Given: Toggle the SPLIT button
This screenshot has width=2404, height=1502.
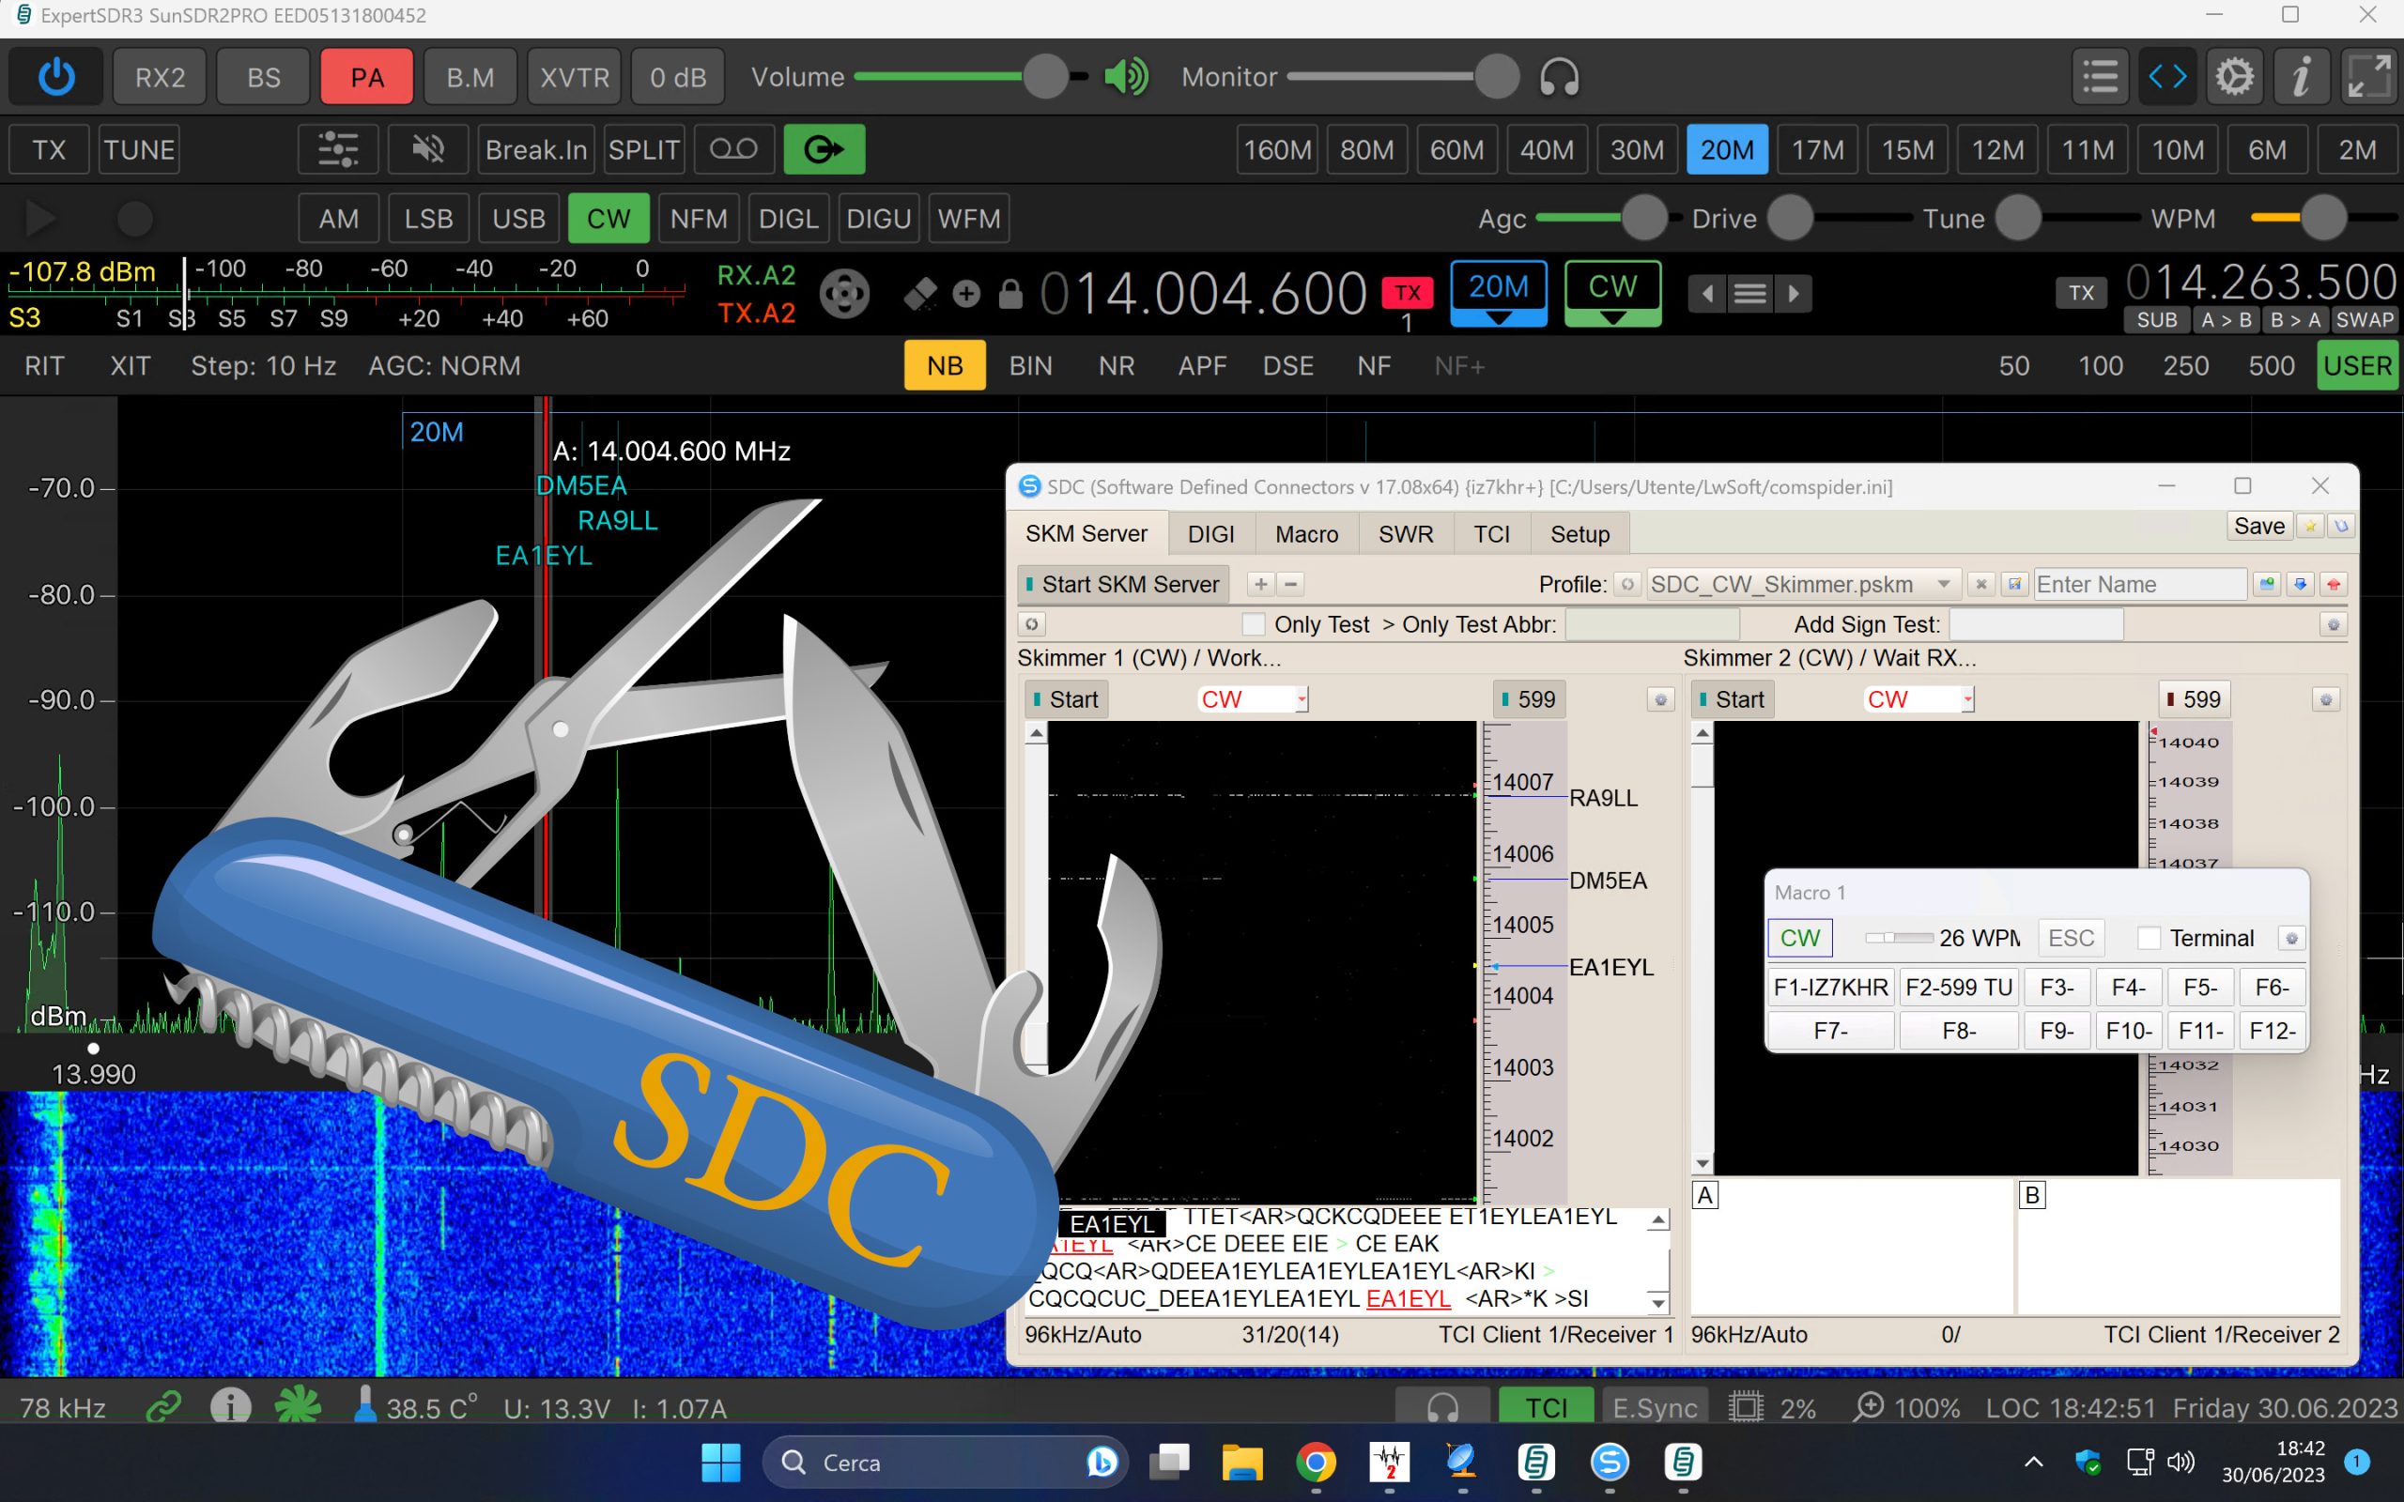Looking at the screenshot, I should coord(643,149).
